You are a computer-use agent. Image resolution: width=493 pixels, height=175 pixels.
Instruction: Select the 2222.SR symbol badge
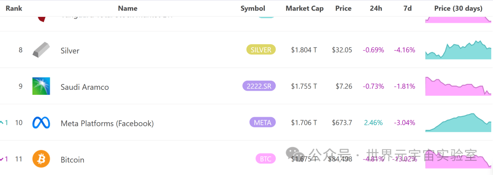259,86
